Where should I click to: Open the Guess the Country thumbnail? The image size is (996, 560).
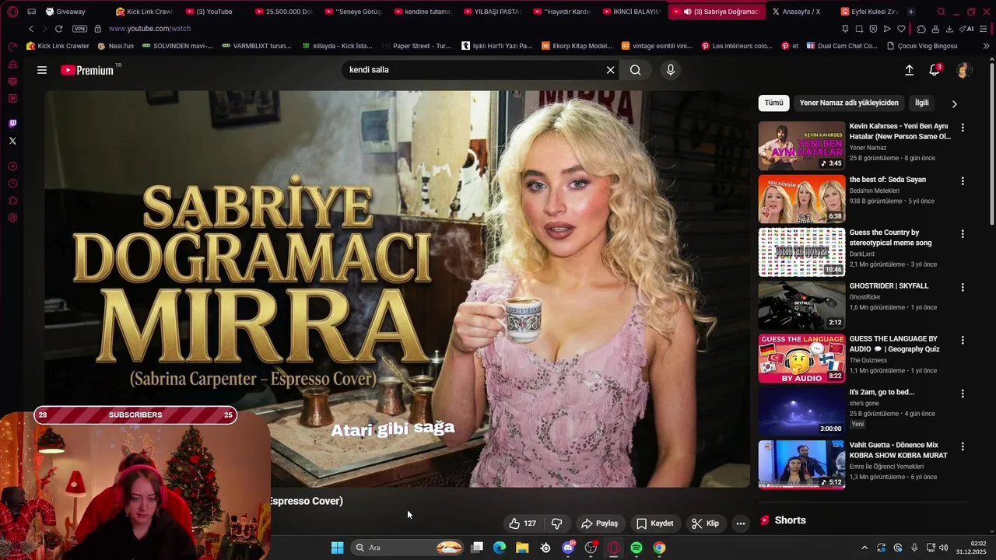(801, 252)
